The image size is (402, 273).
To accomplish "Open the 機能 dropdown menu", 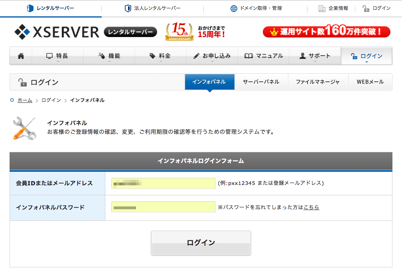I will point(109,56).
